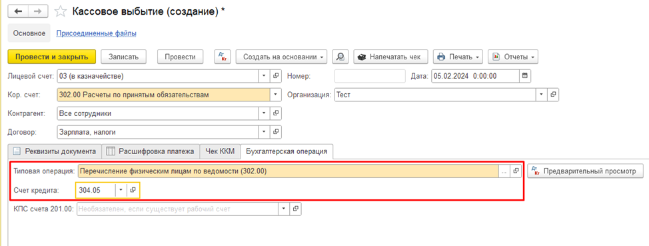This screenshot has height=246, width=649.
Task: Open Лицевой счет linked record icon
Action: pyautogui.click(x=276, y=76)
